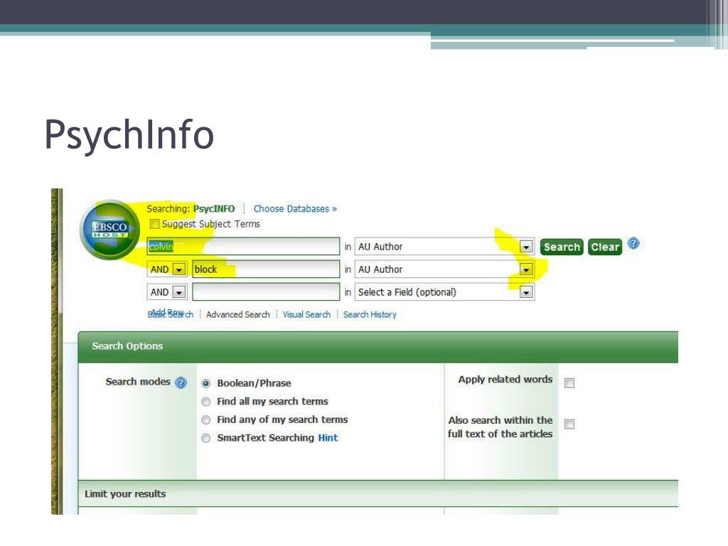Switch to Advanced Search

(x=237, y=315)
